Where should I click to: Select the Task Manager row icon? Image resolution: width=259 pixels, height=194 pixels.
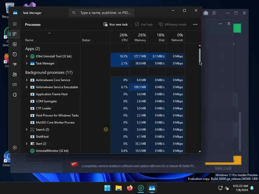point(32,63)
